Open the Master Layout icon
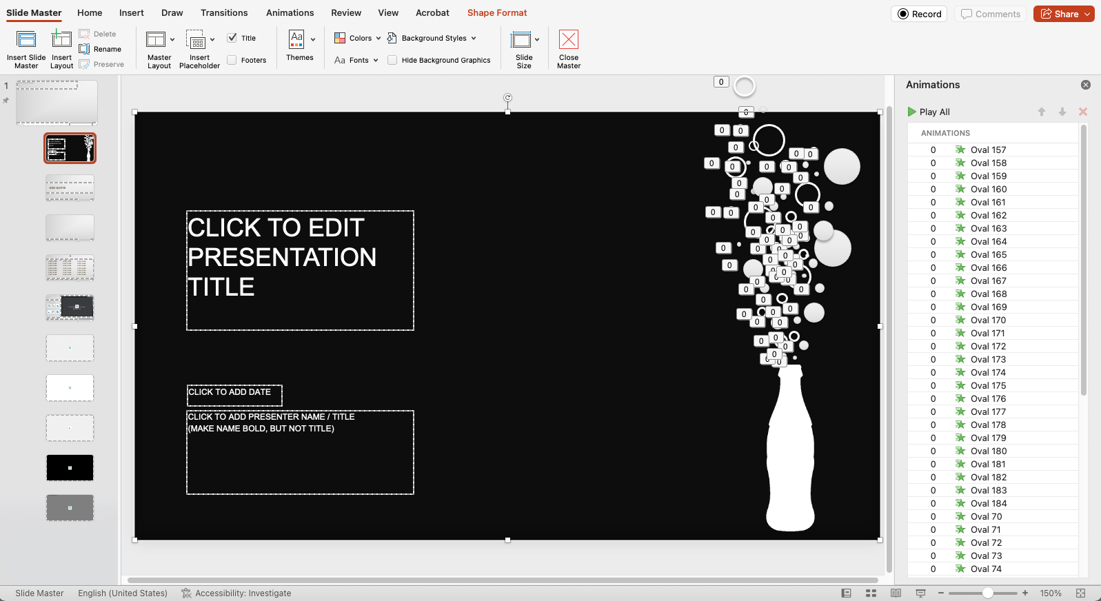The width and height of the screenshot is (1101, 601). pos(156,39)
